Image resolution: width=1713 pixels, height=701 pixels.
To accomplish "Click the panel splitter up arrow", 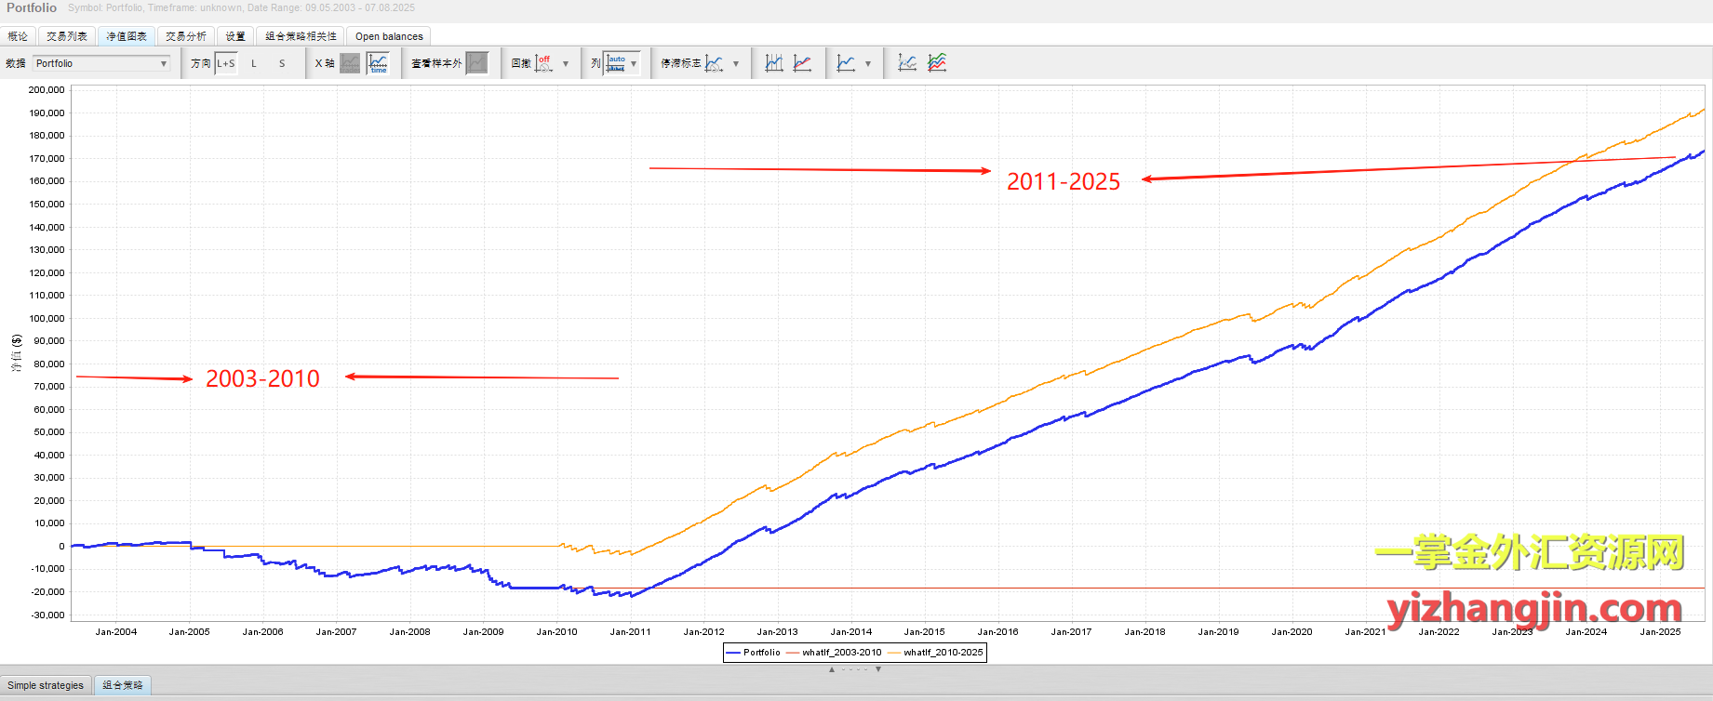I will click(832, 669).
